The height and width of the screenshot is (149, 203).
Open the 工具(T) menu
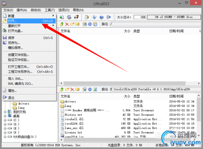(50, 10)
